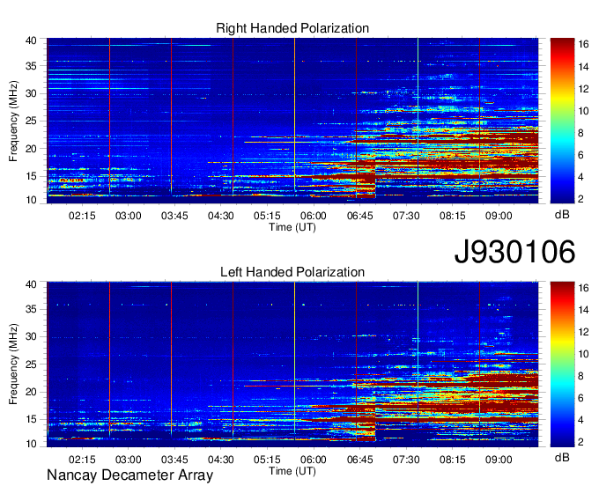
Task: Click the "Right Handed Polarization" plot title
Action: click(292, 28)
